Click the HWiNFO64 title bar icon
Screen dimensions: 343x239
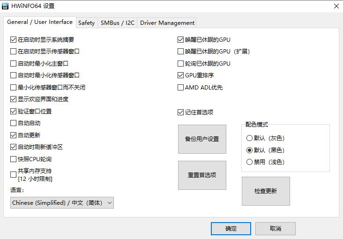[6, 6]
